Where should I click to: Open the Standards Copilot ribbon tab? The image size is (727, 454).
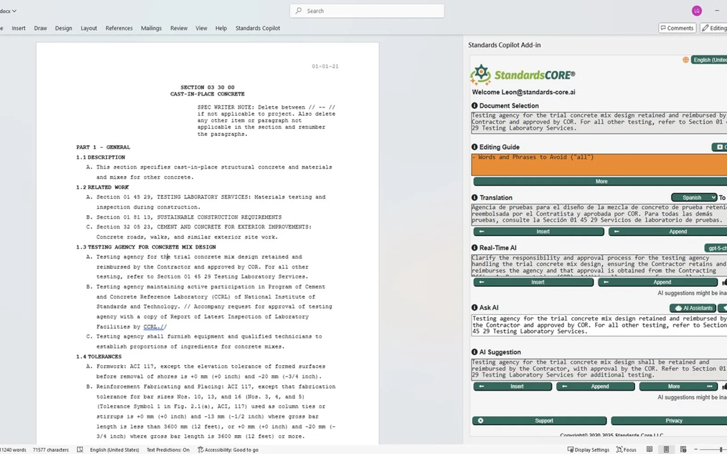(x=258, y=28)
